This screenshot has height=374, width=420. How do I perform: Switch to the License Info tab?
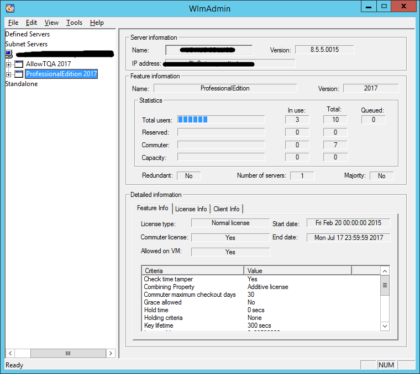(191, 209)
